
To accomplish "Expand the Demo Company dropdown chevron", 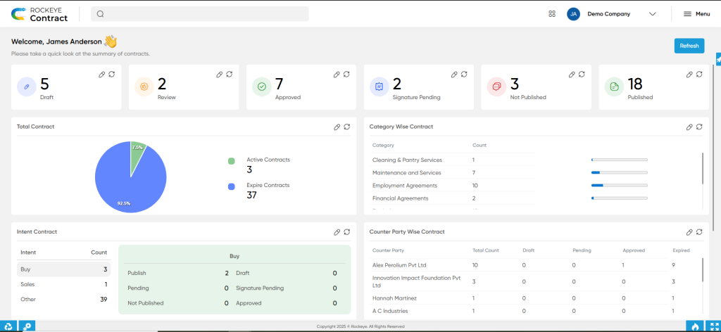I will [652, 14].
